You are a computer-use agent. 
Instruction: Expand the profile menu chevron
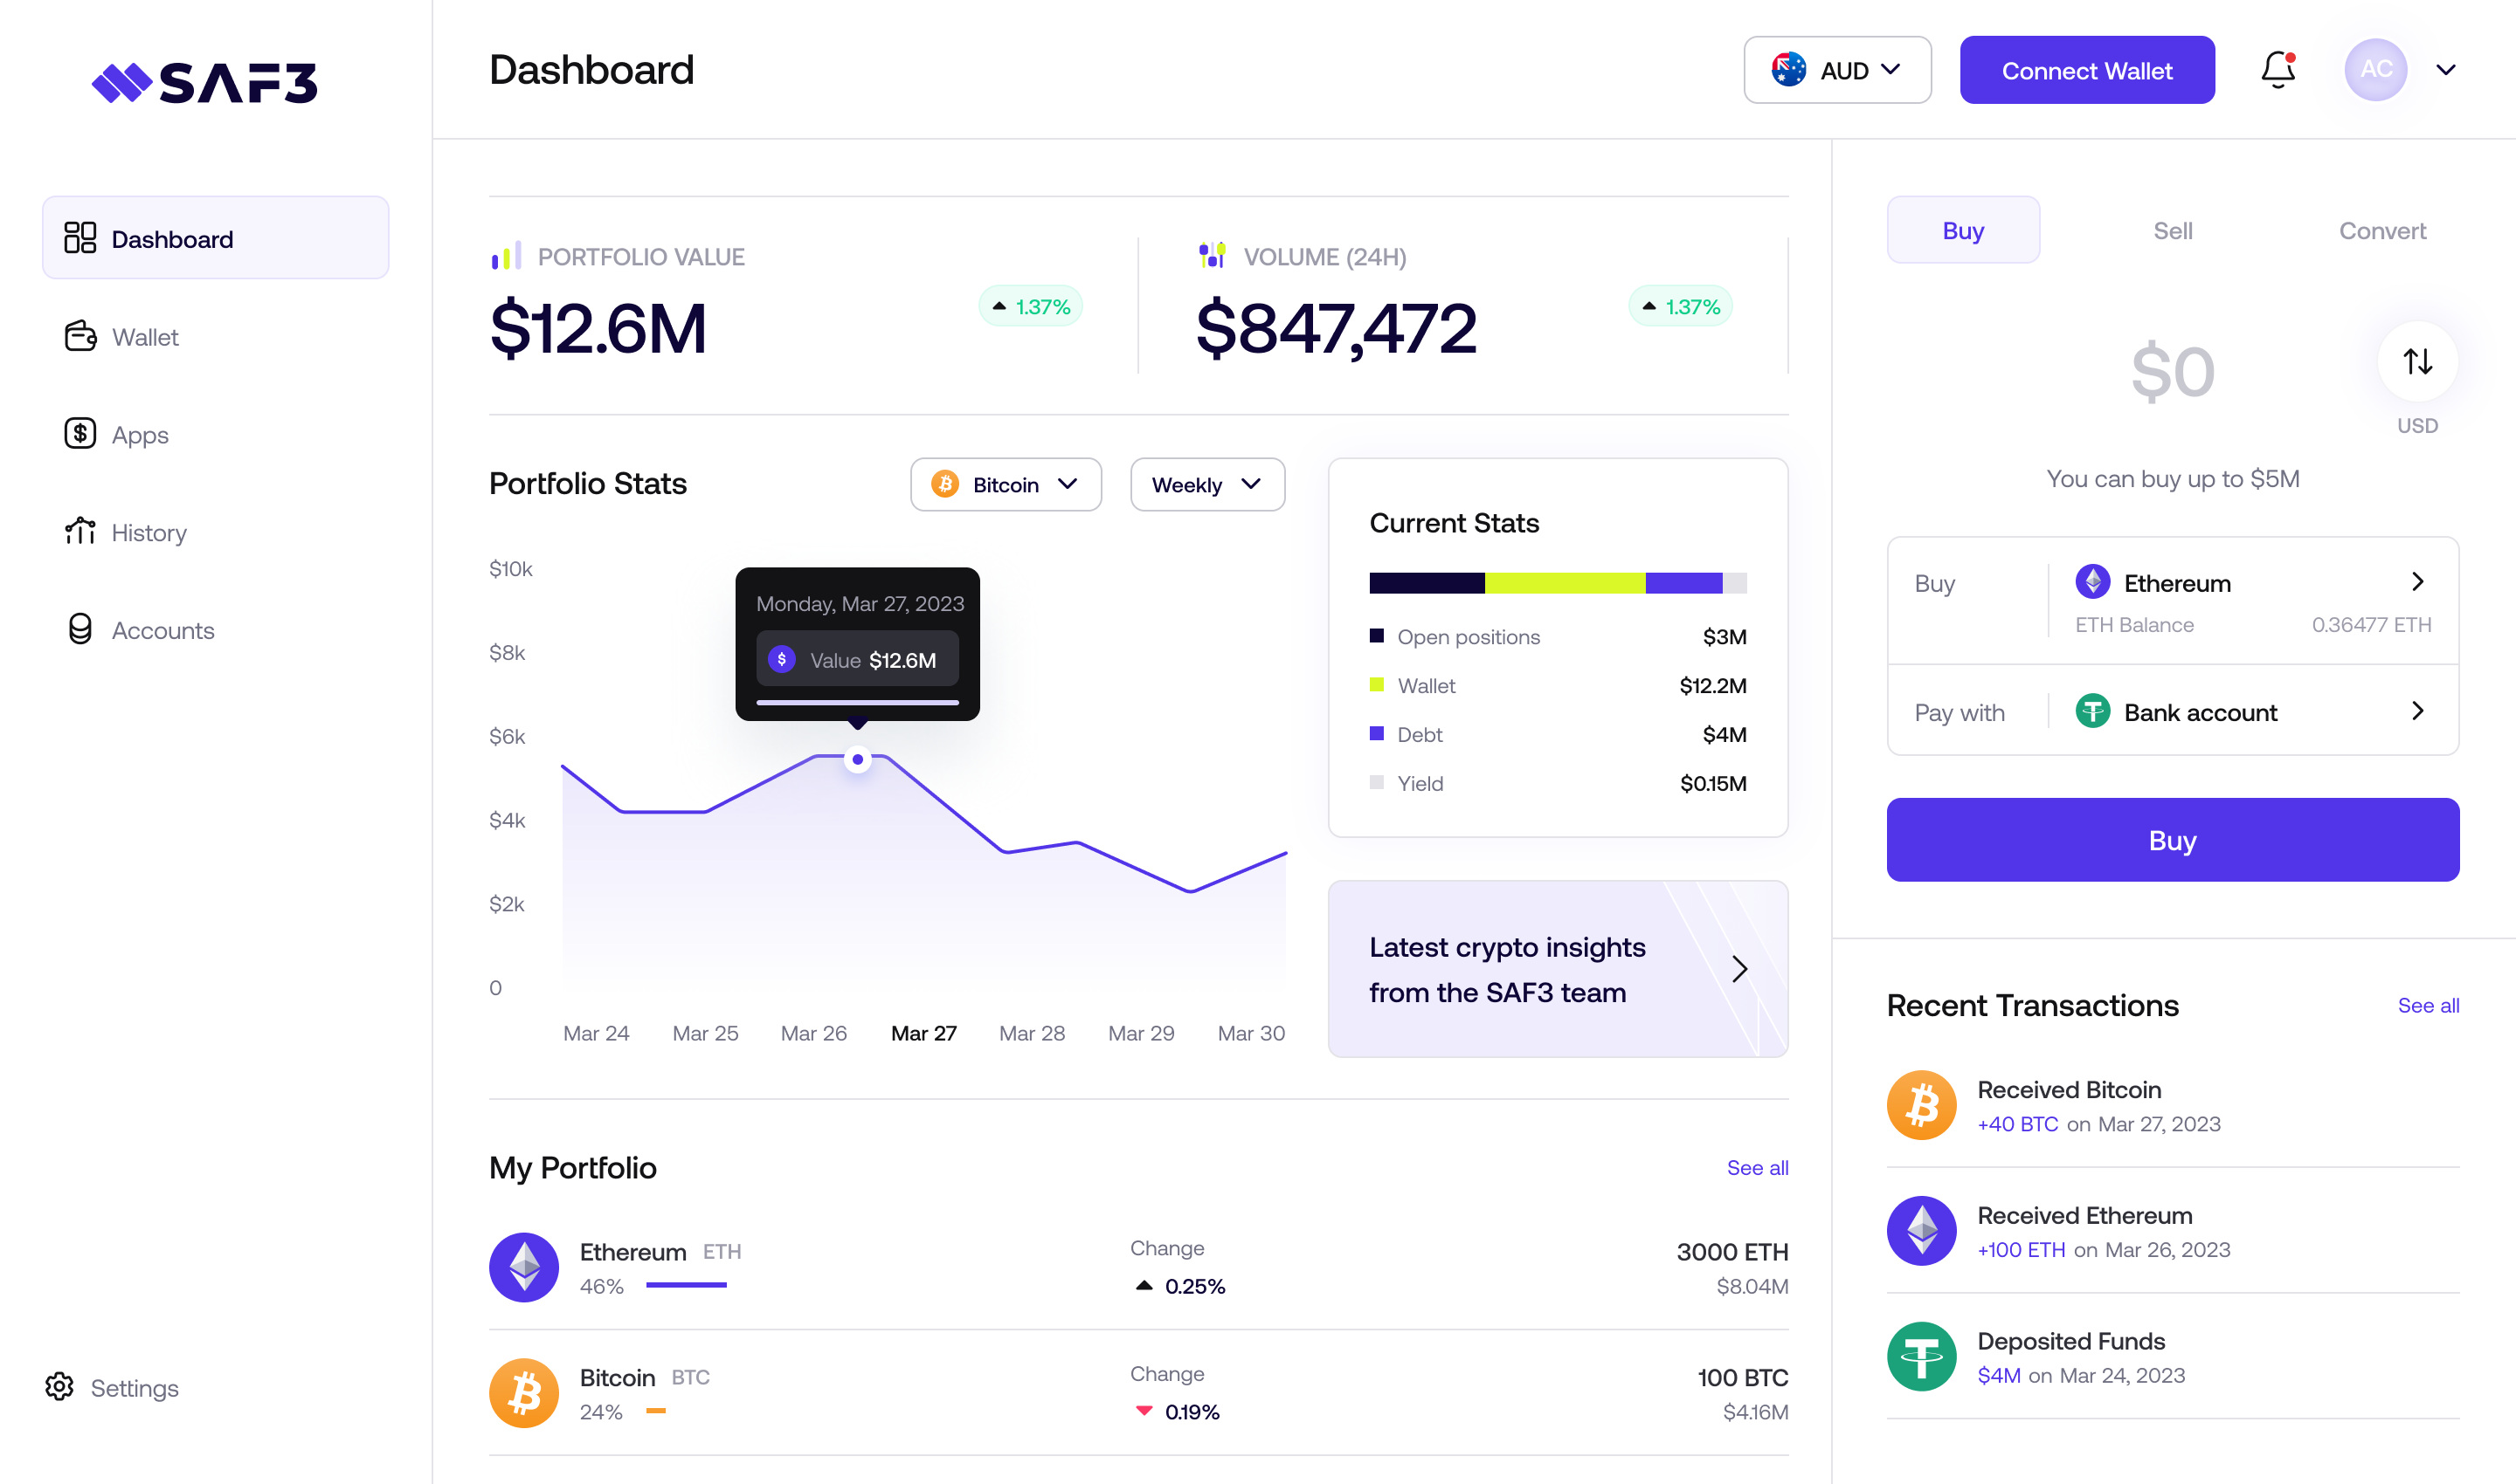[x=2446, y=70]
